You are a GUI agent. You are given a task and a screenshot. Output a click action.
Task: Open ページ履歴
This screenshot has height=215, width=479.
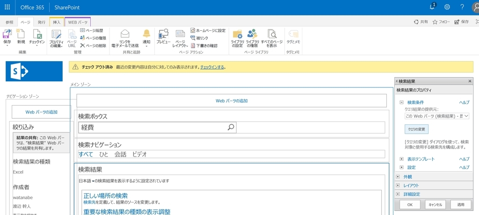coord(92,30)
